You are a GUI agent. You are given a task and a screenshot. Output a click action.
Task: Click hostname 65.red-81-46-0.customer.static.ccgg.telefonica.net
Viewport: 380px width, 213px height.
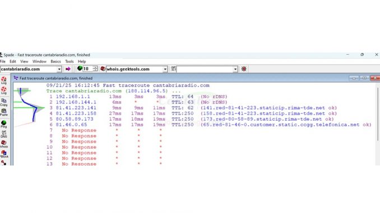(281, 125)
